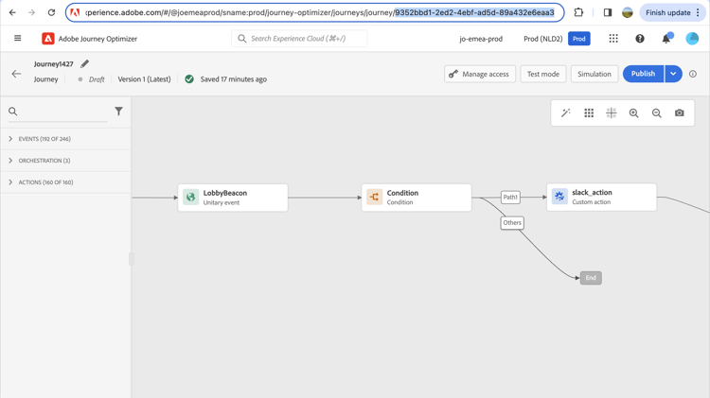Select the Condition node

pos(417,198)
